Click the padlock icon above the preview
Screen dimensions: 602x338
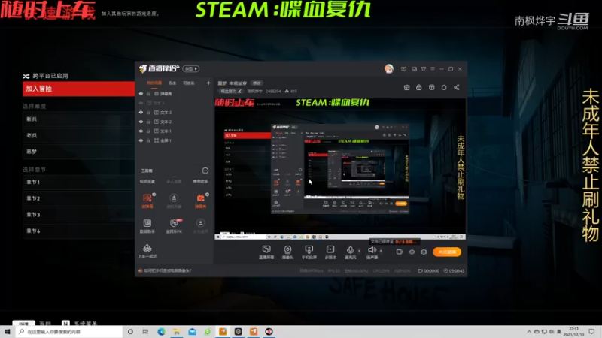tap(419, 87)
